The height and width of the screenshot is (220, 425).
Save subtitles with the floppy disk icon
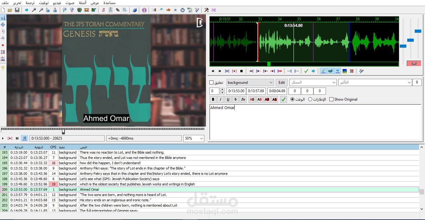[17, 10]
